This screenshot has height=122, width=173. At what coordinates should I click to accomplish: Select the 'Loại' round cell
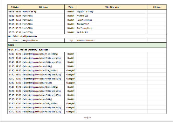tap(70, 41)
